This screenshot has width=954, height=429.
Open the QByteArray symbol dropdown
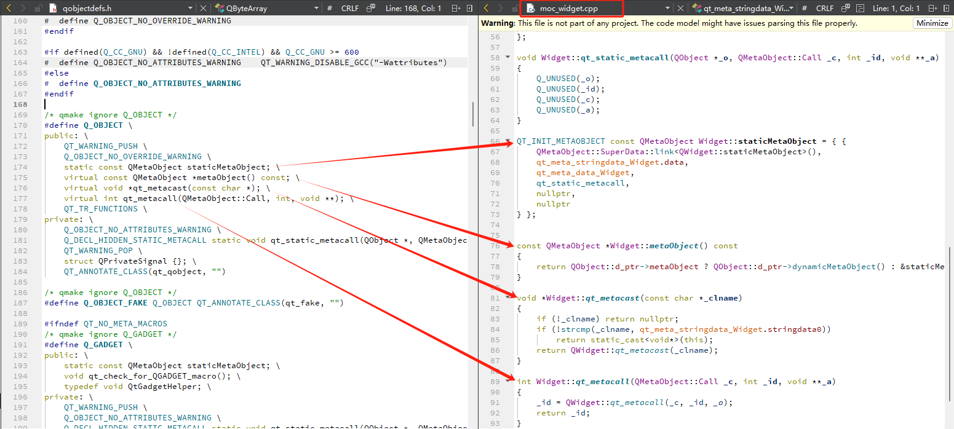316,9
